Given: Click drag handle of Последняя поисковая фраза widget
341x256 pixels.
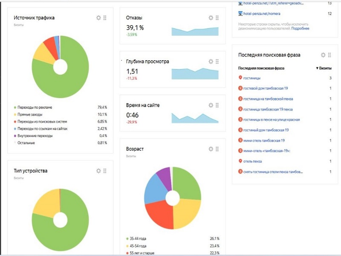Looking at the screenshot, I should point(329,55).
